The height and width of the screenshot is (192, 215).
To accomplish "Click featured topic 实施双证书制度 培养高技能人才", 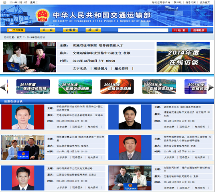I will (98, 45).
